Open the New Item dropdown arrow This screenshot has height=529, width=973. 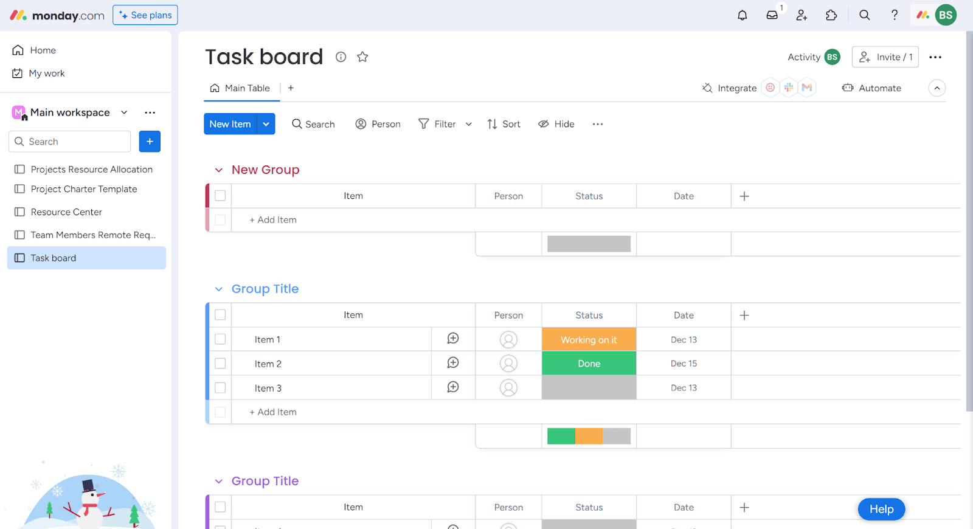tap(266, 124)
